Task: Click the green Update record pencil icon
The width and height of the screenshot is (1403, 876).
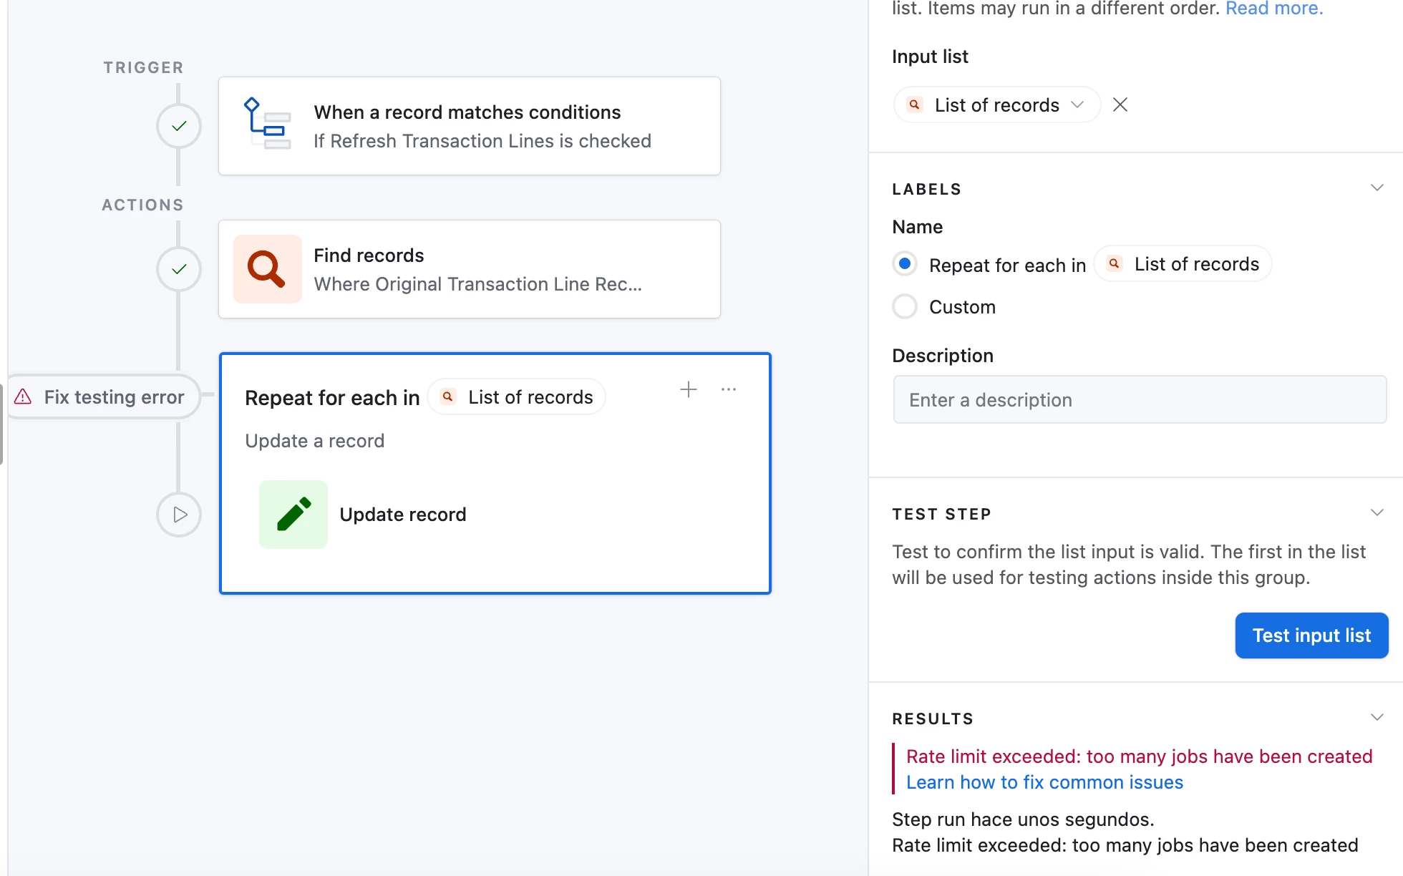Action: 293,515
